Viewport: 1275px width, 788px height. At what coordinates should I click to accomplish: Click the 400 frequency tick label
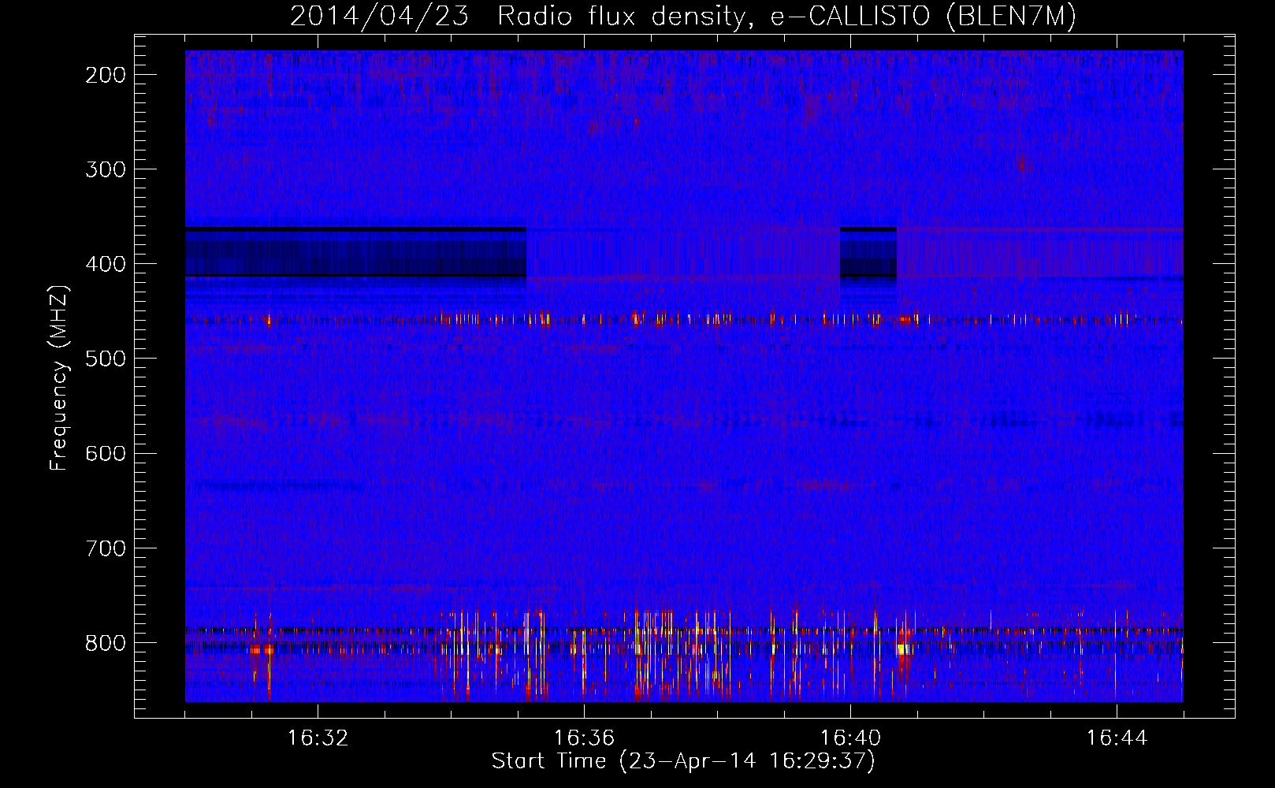106,264
